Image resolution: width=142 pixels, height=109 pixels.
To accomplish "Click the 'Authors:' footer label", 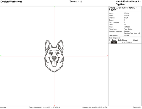I will pyautogui.click(x=3, y=107).
